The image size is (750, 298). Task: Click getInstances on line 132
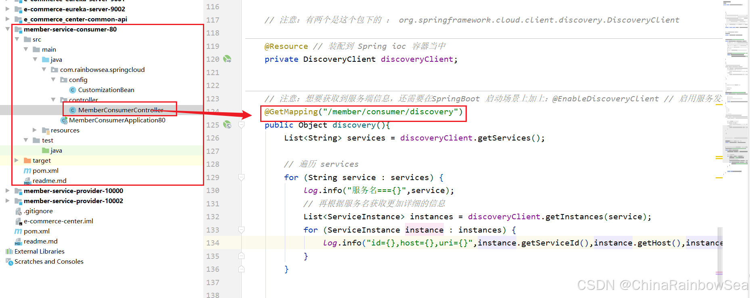575,217
